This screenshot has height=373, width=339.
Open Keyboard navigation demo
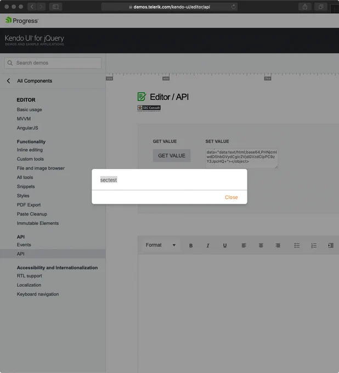tap(38, 294)
